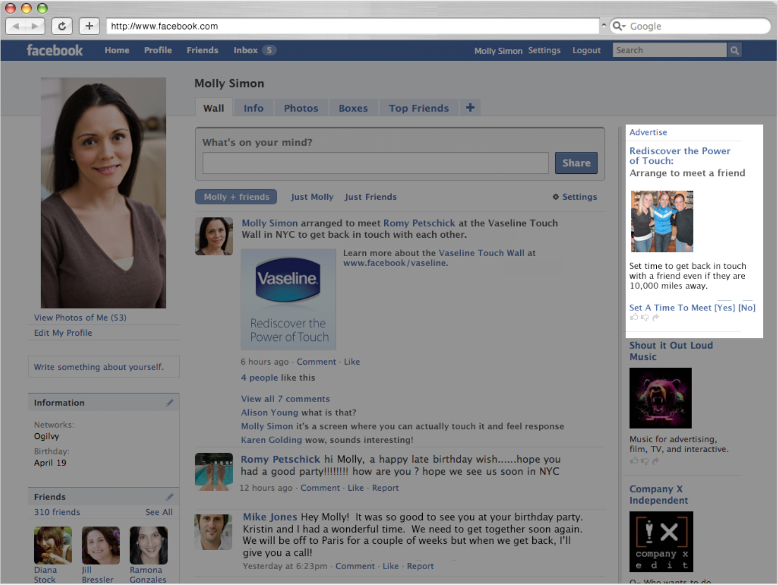Viewport: 778px width, 585px height.
Task: Open Karen Golding's profile from comment
Action: (271, 440)
